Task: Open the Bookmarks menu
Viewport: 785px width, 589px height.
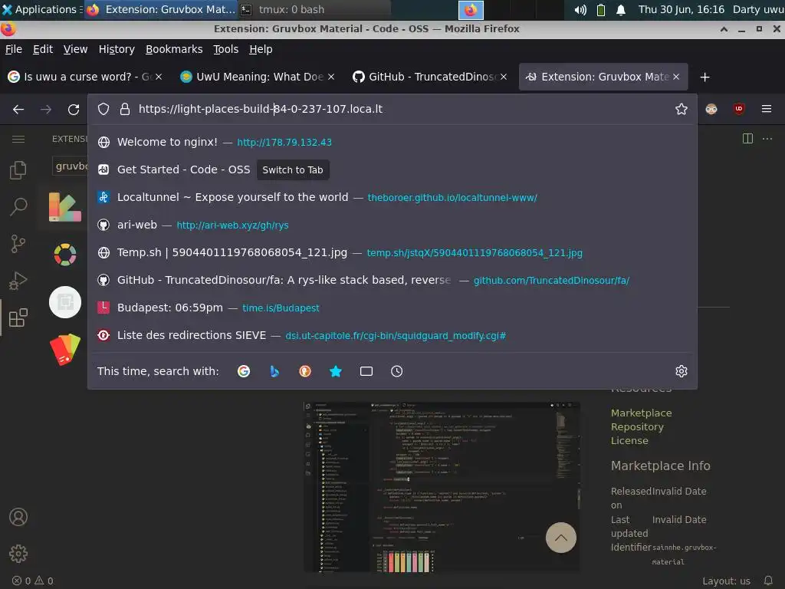Action: point(174,49)
